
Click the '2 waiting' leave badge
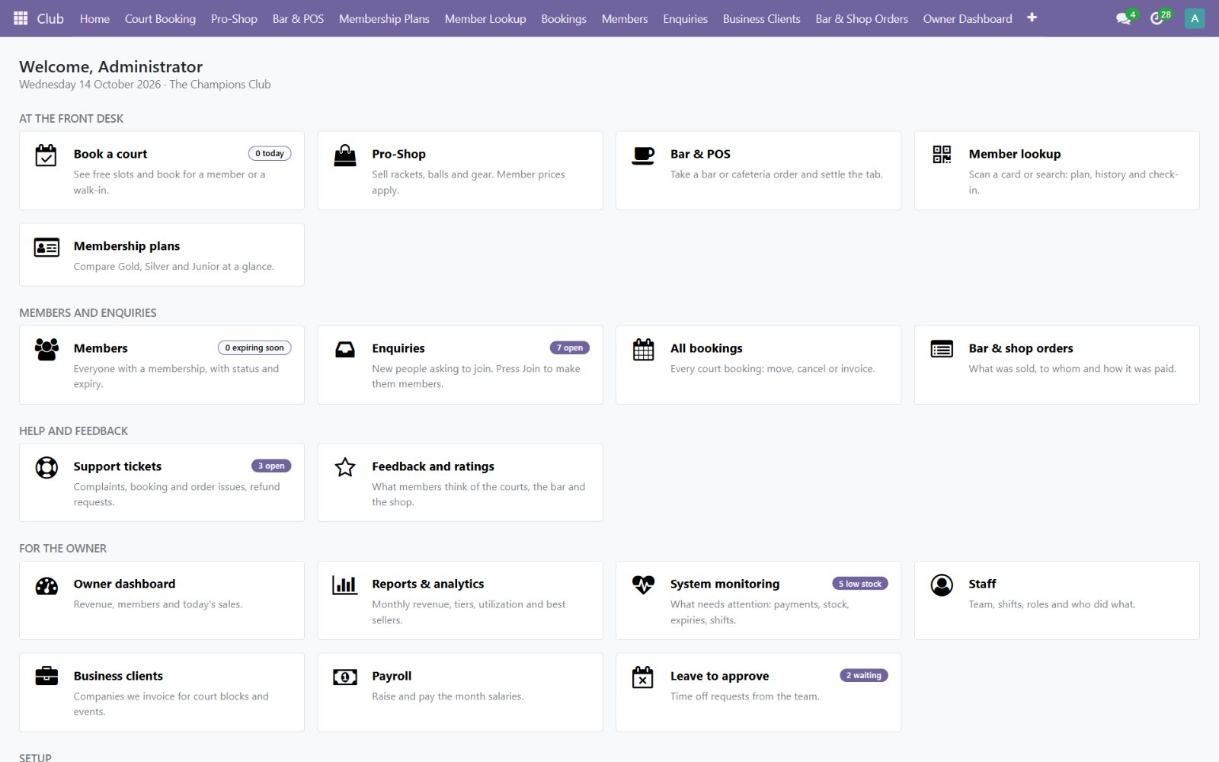(863, 675)
